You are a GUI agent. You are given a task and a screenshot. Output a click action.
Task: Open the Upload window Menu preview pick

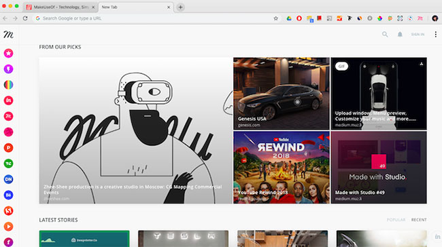379,94
